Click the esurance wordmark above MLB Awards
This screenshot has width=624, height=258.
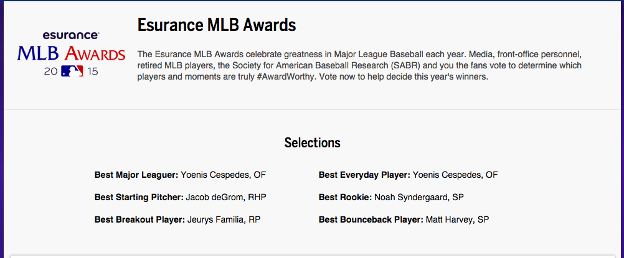(x=71, y=35)
